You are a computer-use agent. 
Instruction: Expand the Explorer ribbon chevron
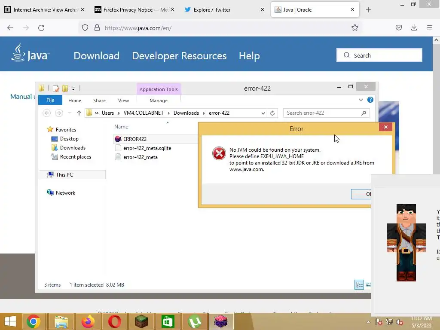361,100
